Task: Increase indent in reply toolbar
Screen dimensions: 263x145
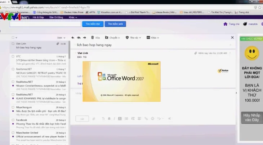Action: 133,119
